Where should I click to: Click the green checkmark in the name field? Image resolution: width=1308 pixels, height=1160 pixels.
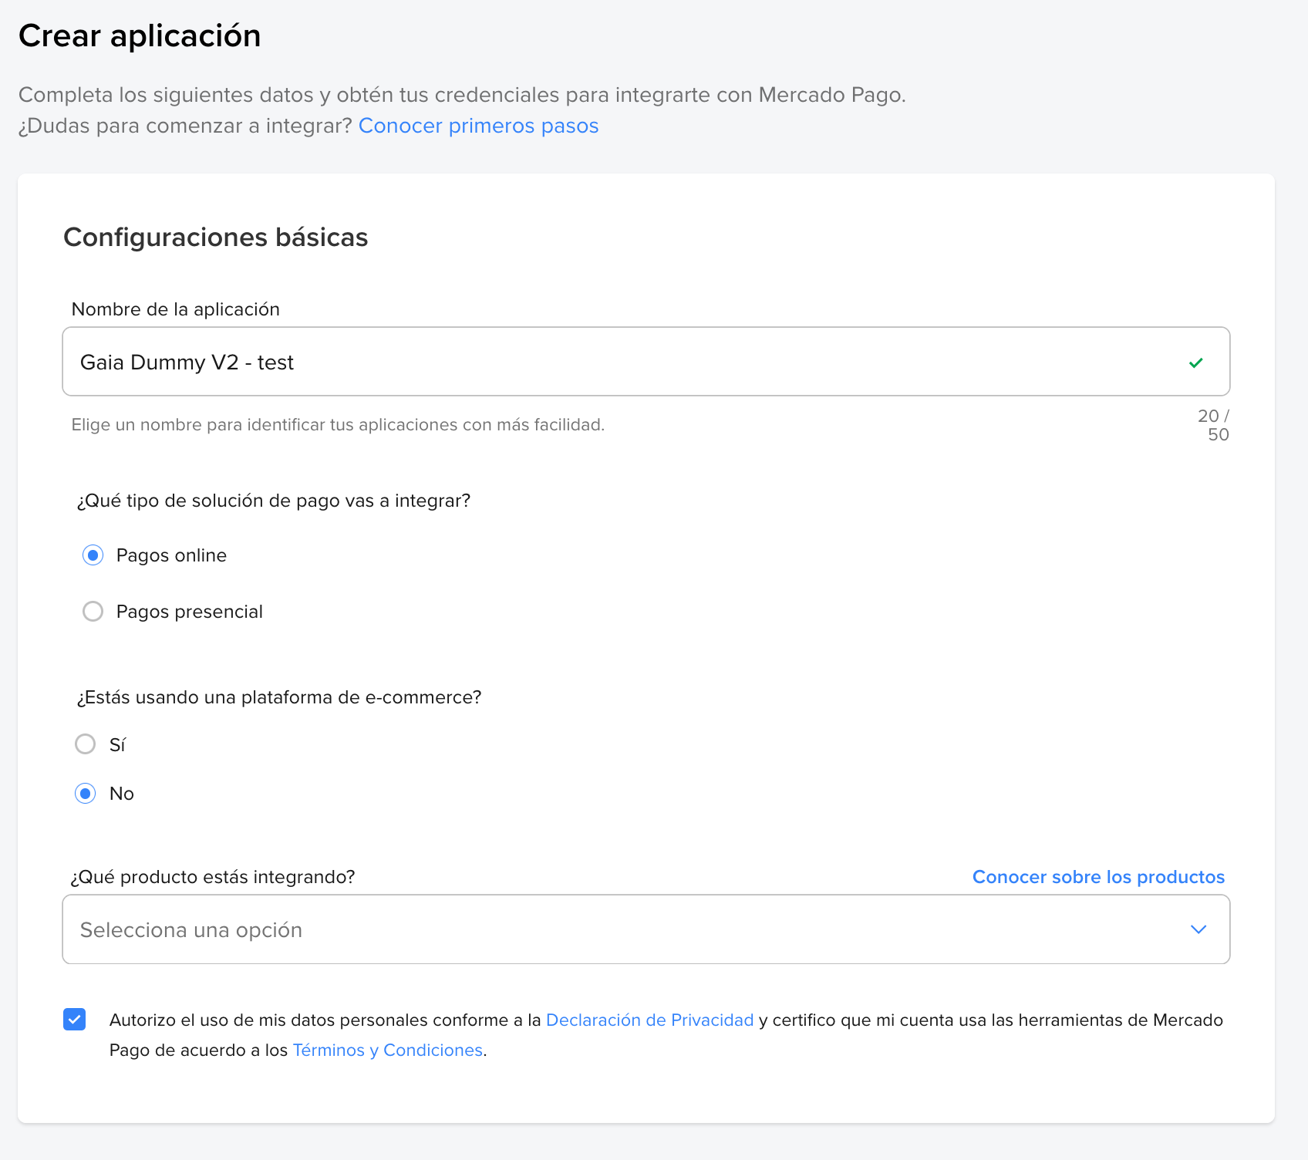1195,362
